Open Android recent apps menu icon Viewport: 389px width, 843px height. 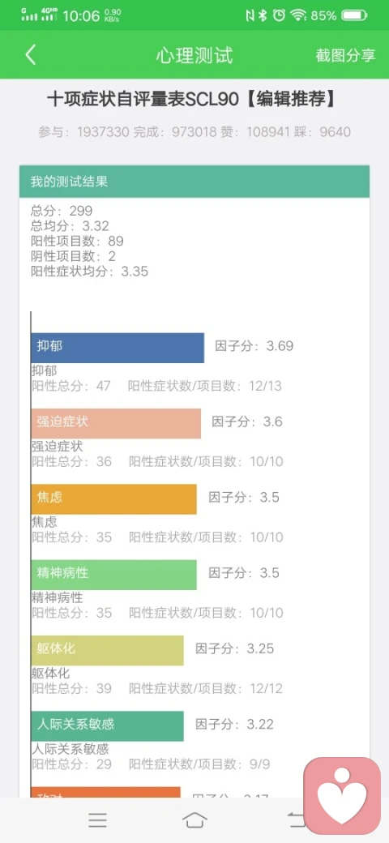point(97,819)
